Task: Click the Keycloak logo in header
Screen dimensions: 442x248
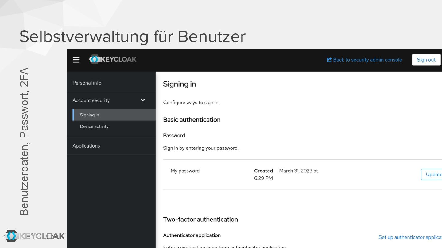Action: (113, 59)
